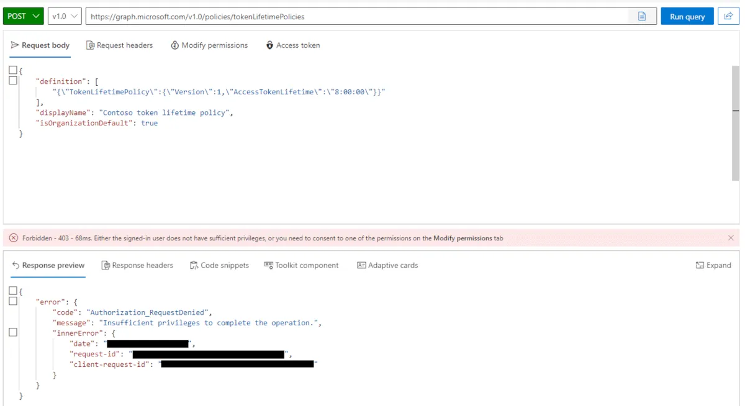745x406 pixels.
Task: Click the document icon in URL bar
Action: coord(643,17)
